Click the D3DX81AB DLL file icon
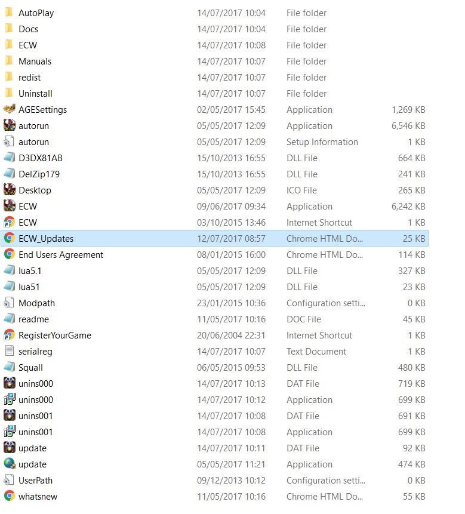Screen dimensions: 465x514 (9, 158)
